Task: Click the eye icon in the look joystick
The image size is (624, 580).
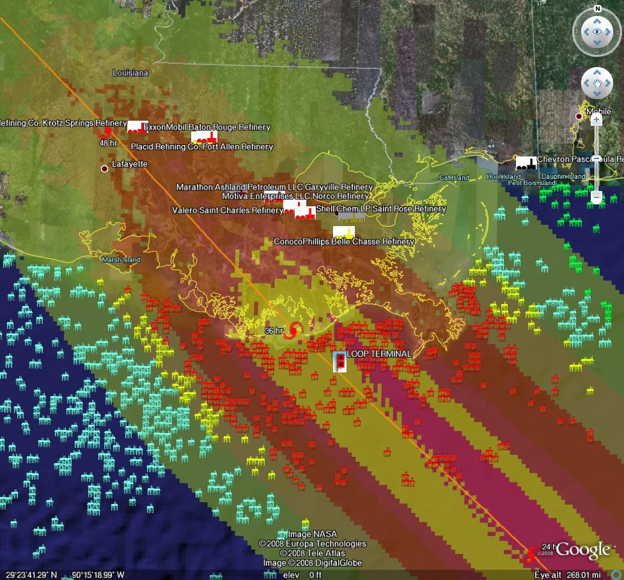Action: [597, 32]
